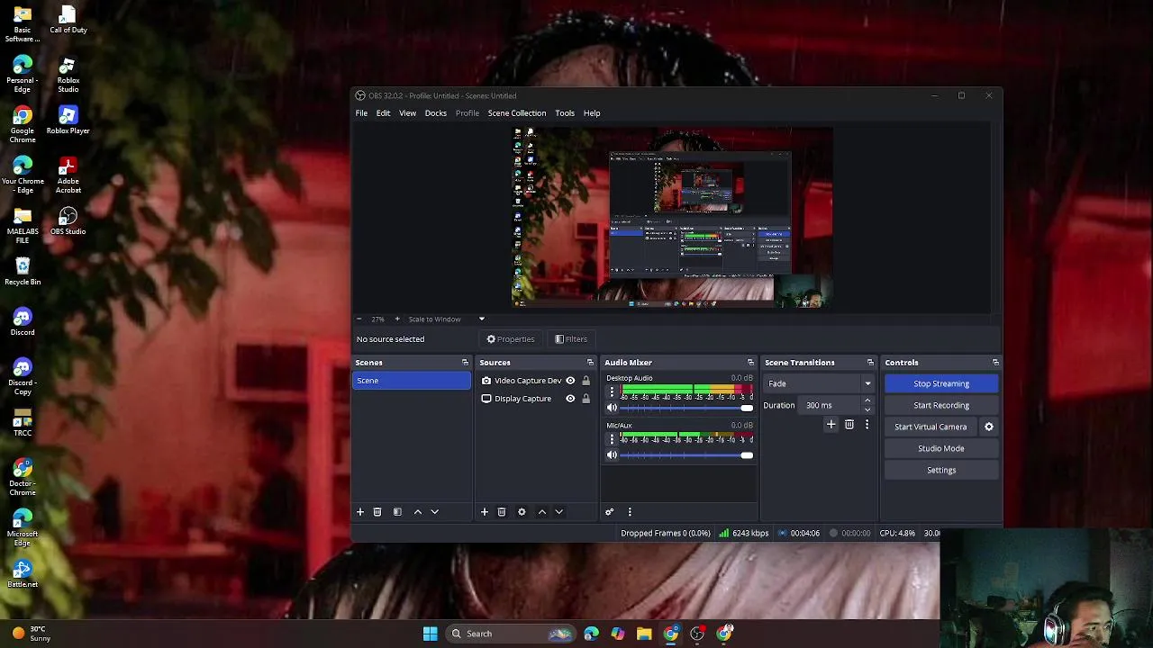Click the Properties button
This screenshot has width=1153, height=648.
511,339
